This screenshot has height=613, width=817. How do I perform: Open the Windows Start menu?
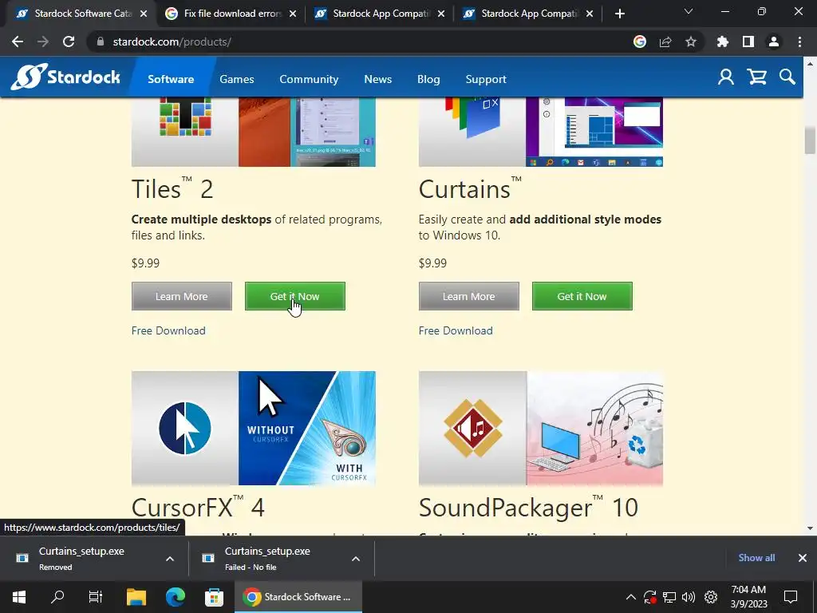coord(19,597)
